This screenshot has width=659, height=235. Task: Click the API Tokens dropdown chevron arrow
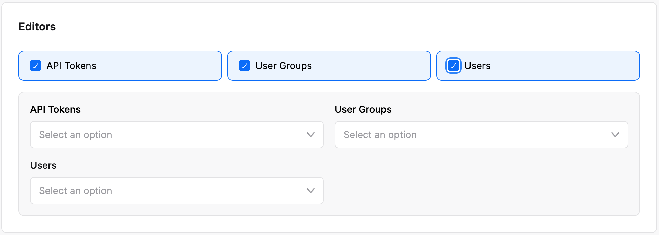311,135
